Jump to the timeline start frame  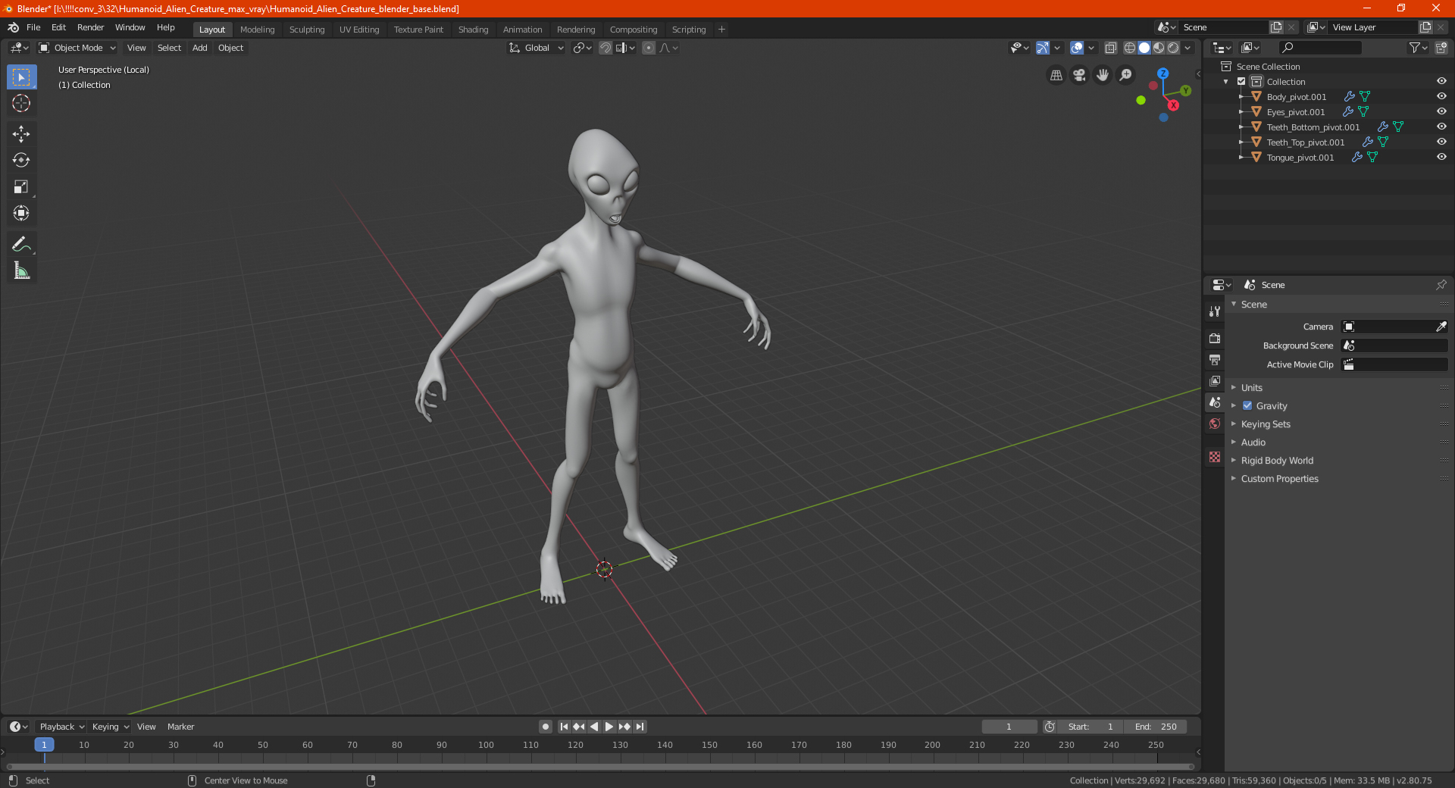tap(564, 727)
